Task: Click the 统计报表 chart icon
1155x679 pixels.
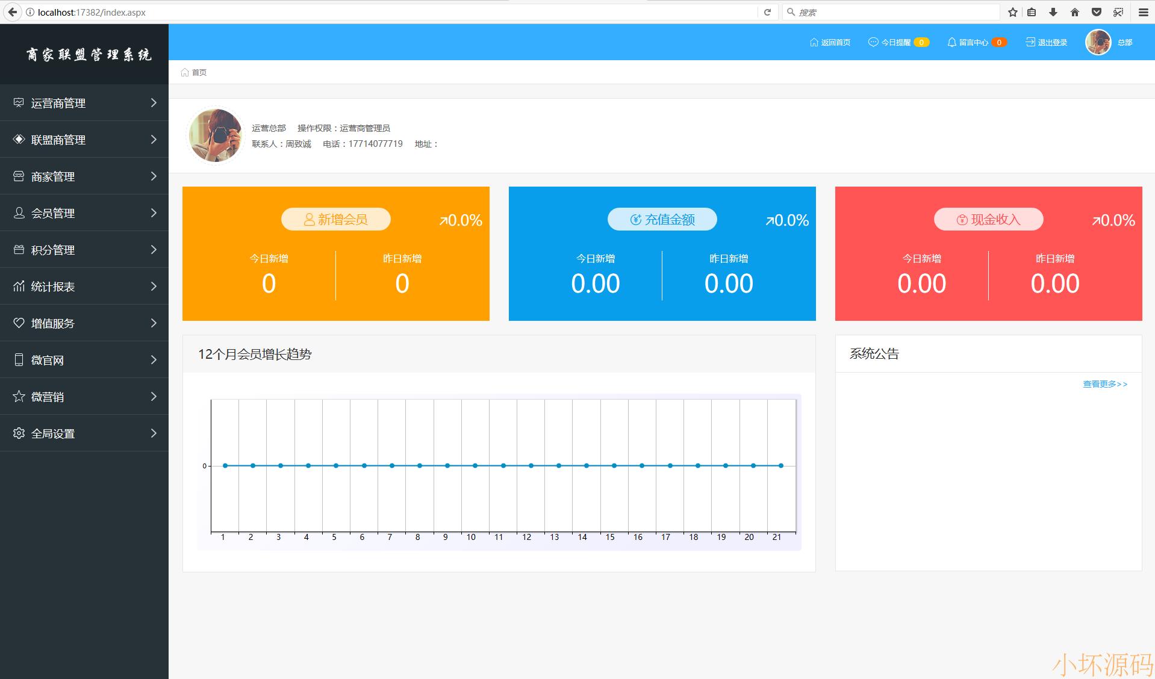Action: click(19, 287)
